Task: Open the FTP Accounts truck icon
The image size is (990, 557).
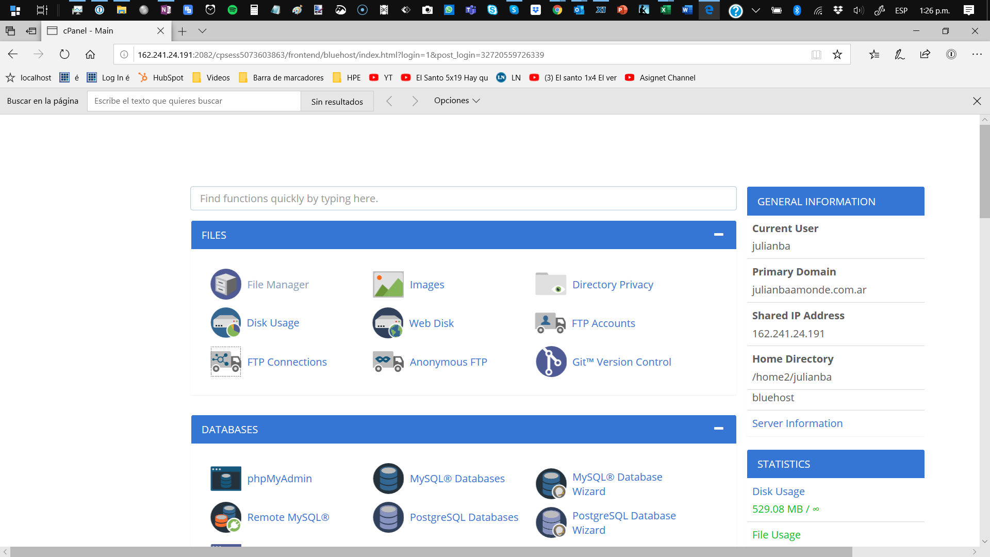Action: pos(550,323)
